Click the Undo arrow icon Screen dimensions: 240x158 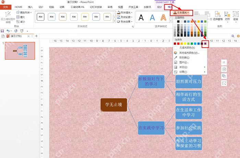8,31
